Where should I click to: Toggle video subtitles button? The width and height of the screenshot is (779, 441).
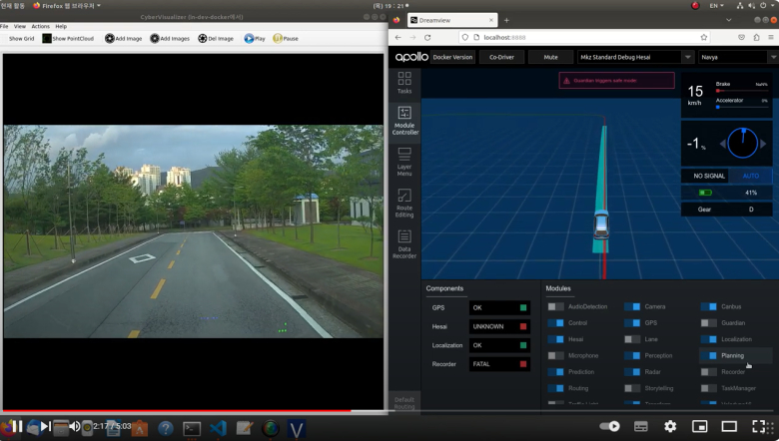(641, 426)
